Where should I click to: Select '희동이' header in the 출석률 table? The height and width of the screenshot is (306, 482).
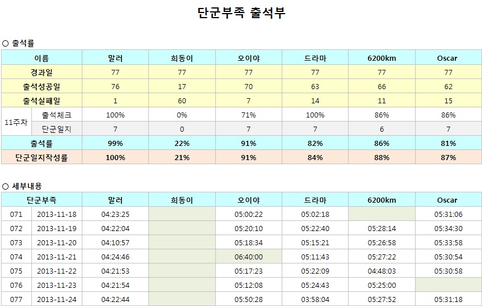pos(182,58)
